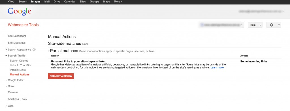This screenshot has height=111, width=290.
Task: Click the Google logo
Action: click(x=20, y=12)
